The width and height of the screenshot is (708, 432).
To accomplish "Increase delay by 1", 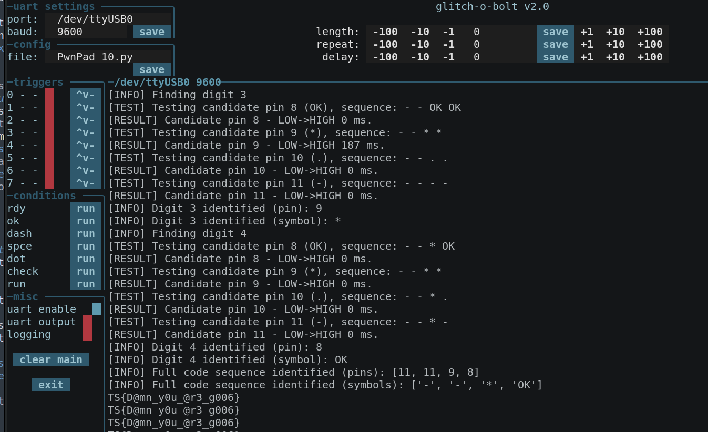I will pos(587,57).
